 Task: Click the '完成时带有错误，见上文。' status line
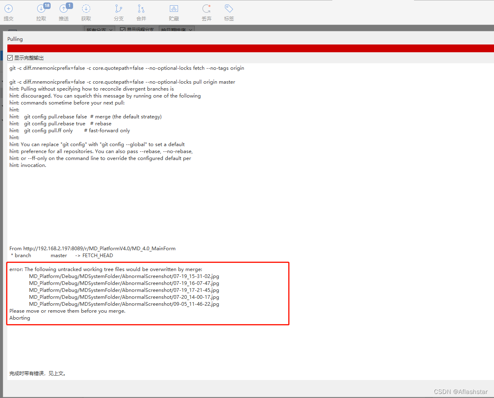pos(38,373)
